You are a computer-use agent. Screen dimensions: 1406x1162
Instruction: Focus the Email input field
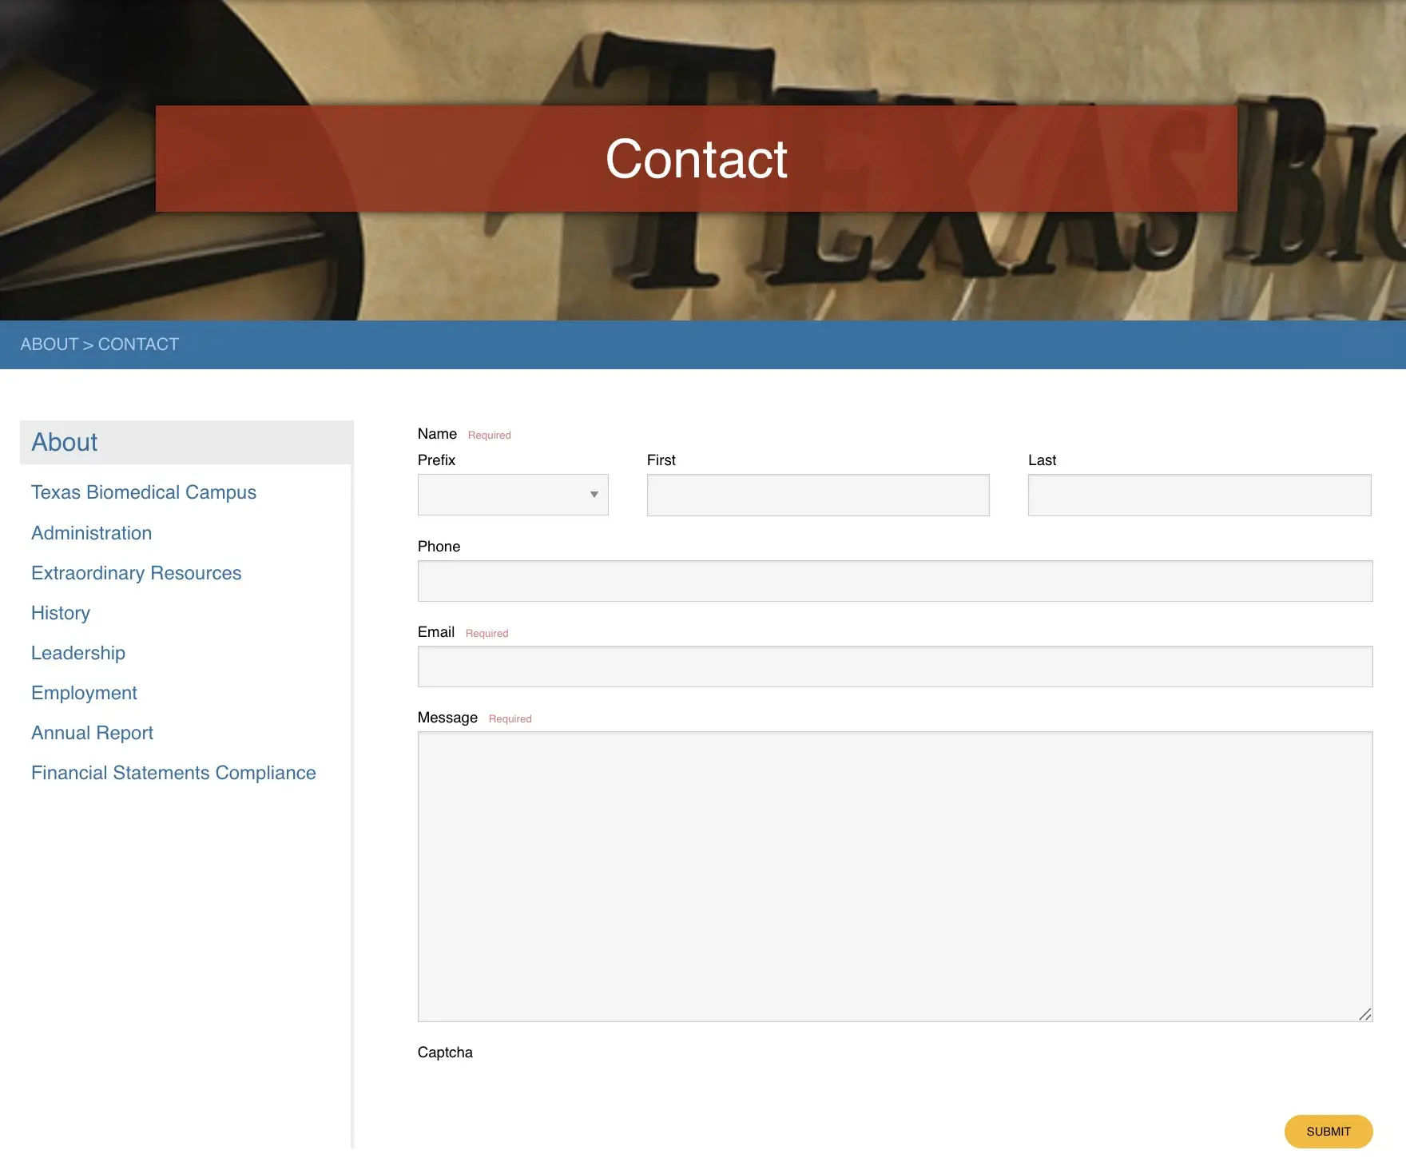tap(895, 667)
